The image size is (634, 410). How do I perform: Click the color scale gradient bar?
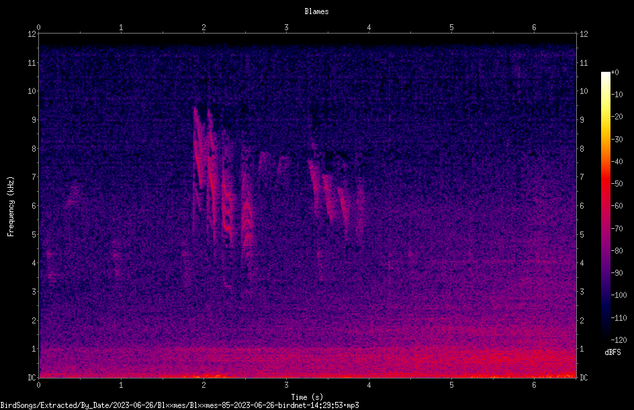605,206
